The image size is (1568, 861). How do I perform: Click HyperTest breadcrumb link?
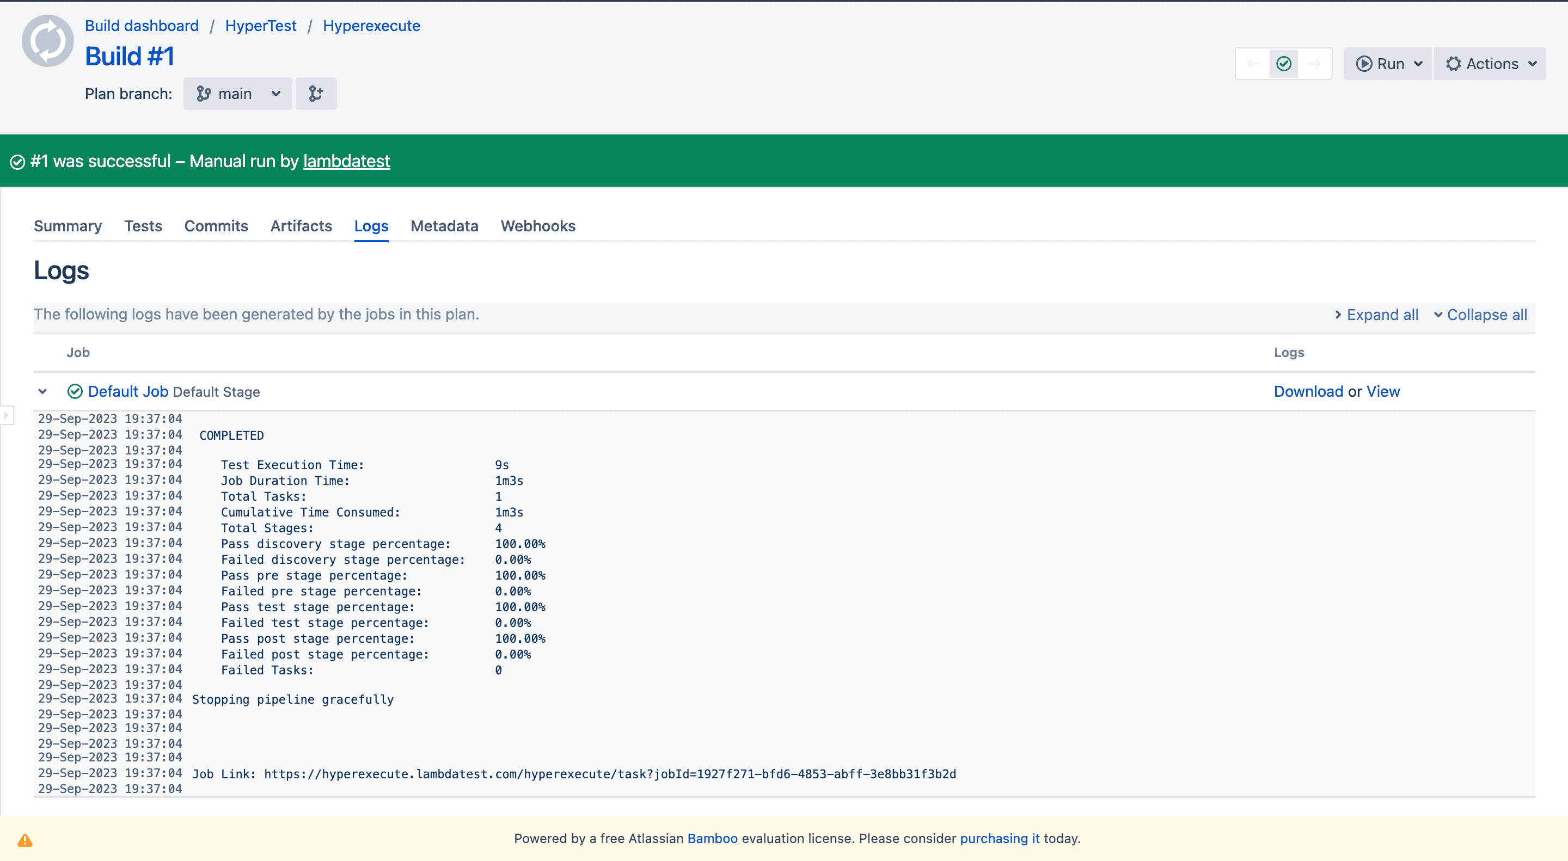(261, 26)
